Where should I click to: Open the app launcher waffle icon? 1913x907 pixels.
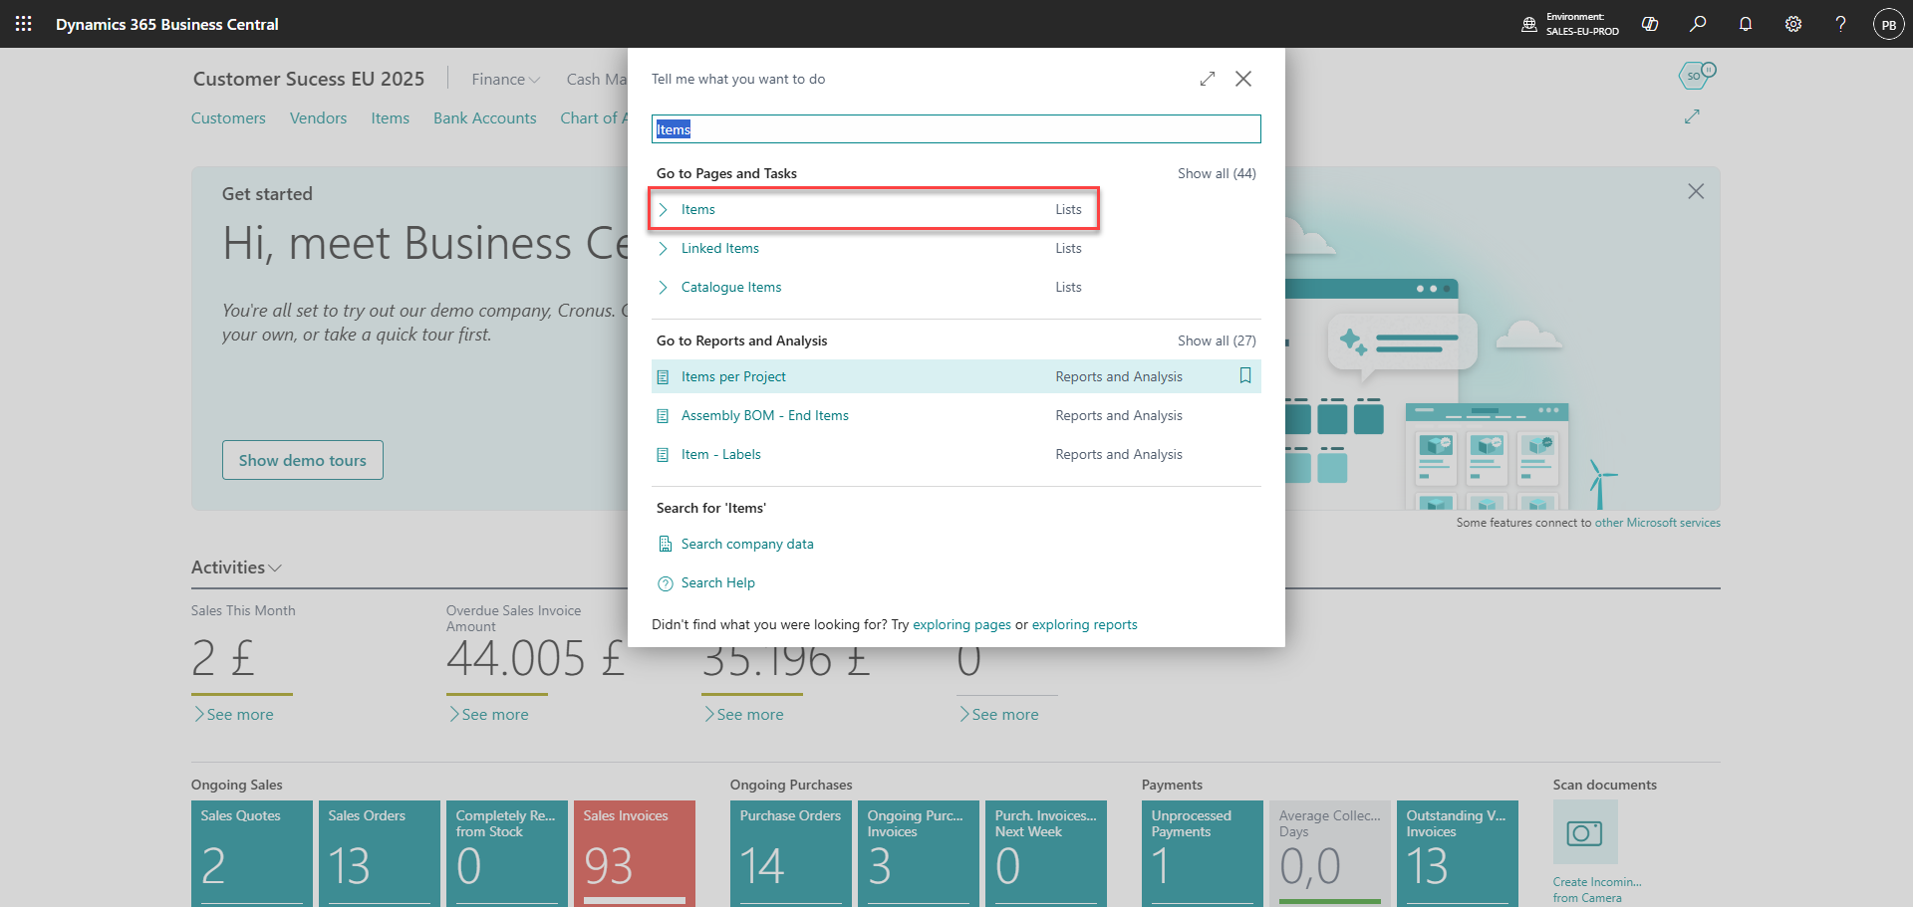(x=23, y=24)
